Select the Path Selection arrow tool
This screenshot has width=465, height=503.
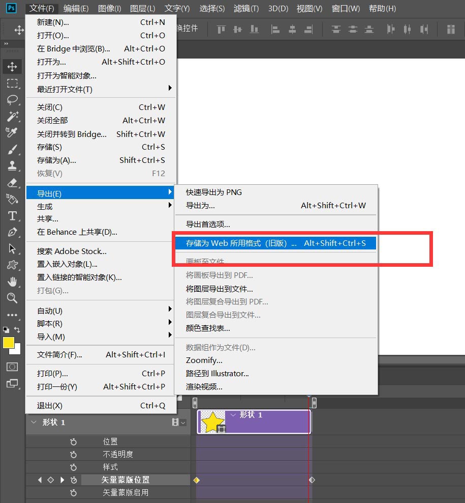(x=12, y=248)
